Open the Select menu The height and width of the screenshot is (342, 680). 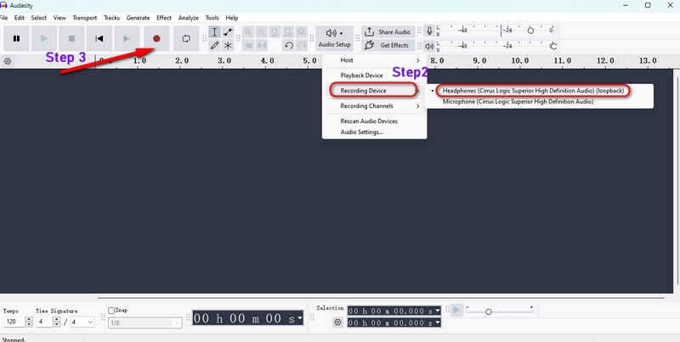[x=38, y=18]
